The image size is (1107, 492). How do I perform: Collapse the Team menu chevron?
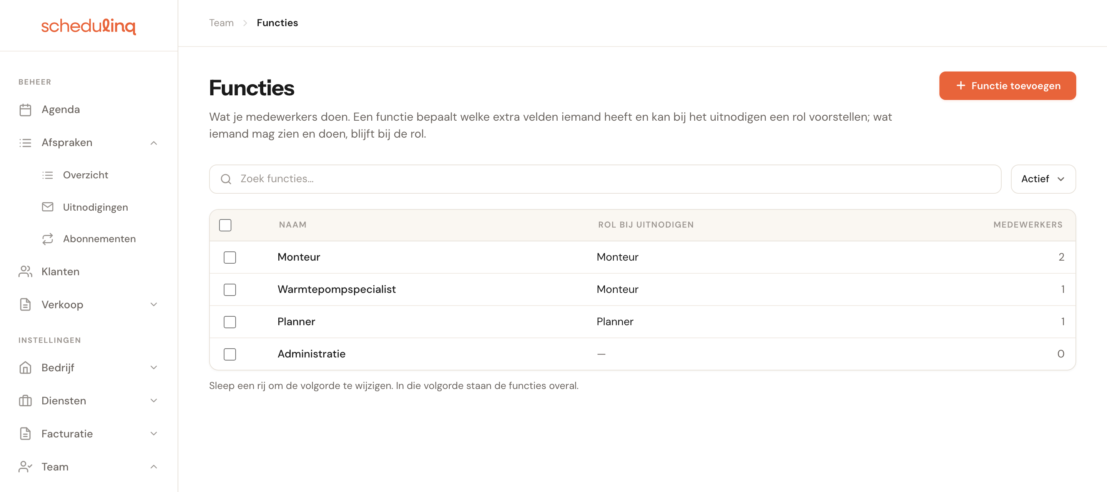click(x=154, y=467)
